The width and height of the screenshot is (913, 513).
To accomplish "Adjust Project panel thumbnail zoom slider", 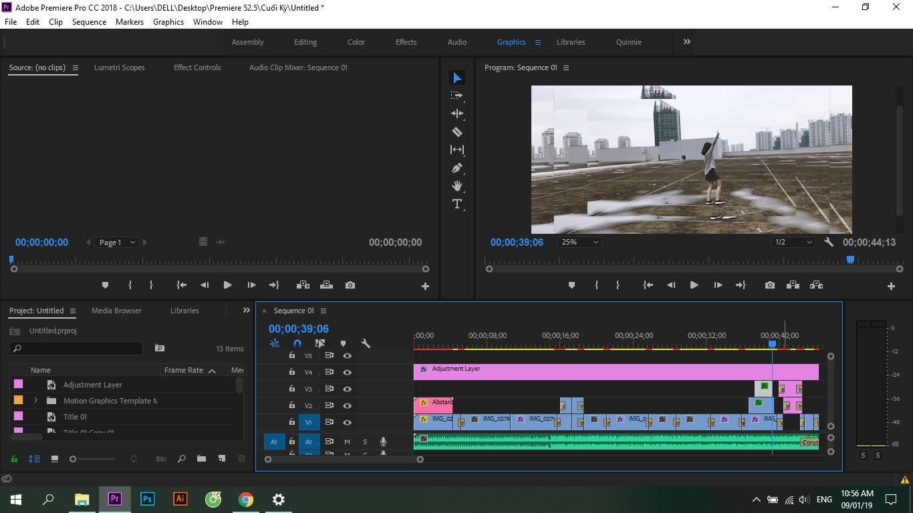I will pyautogui.click(x=73, y=459).
